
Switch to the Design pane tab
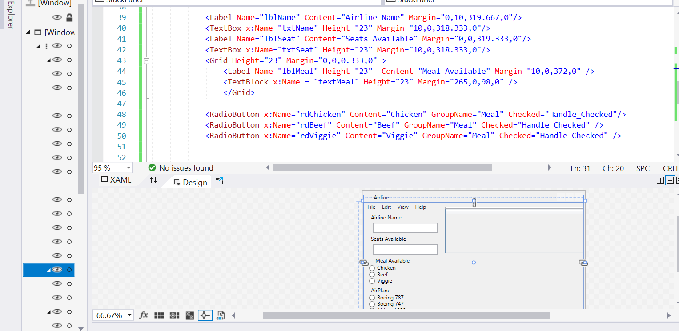(x=190, y=182)
